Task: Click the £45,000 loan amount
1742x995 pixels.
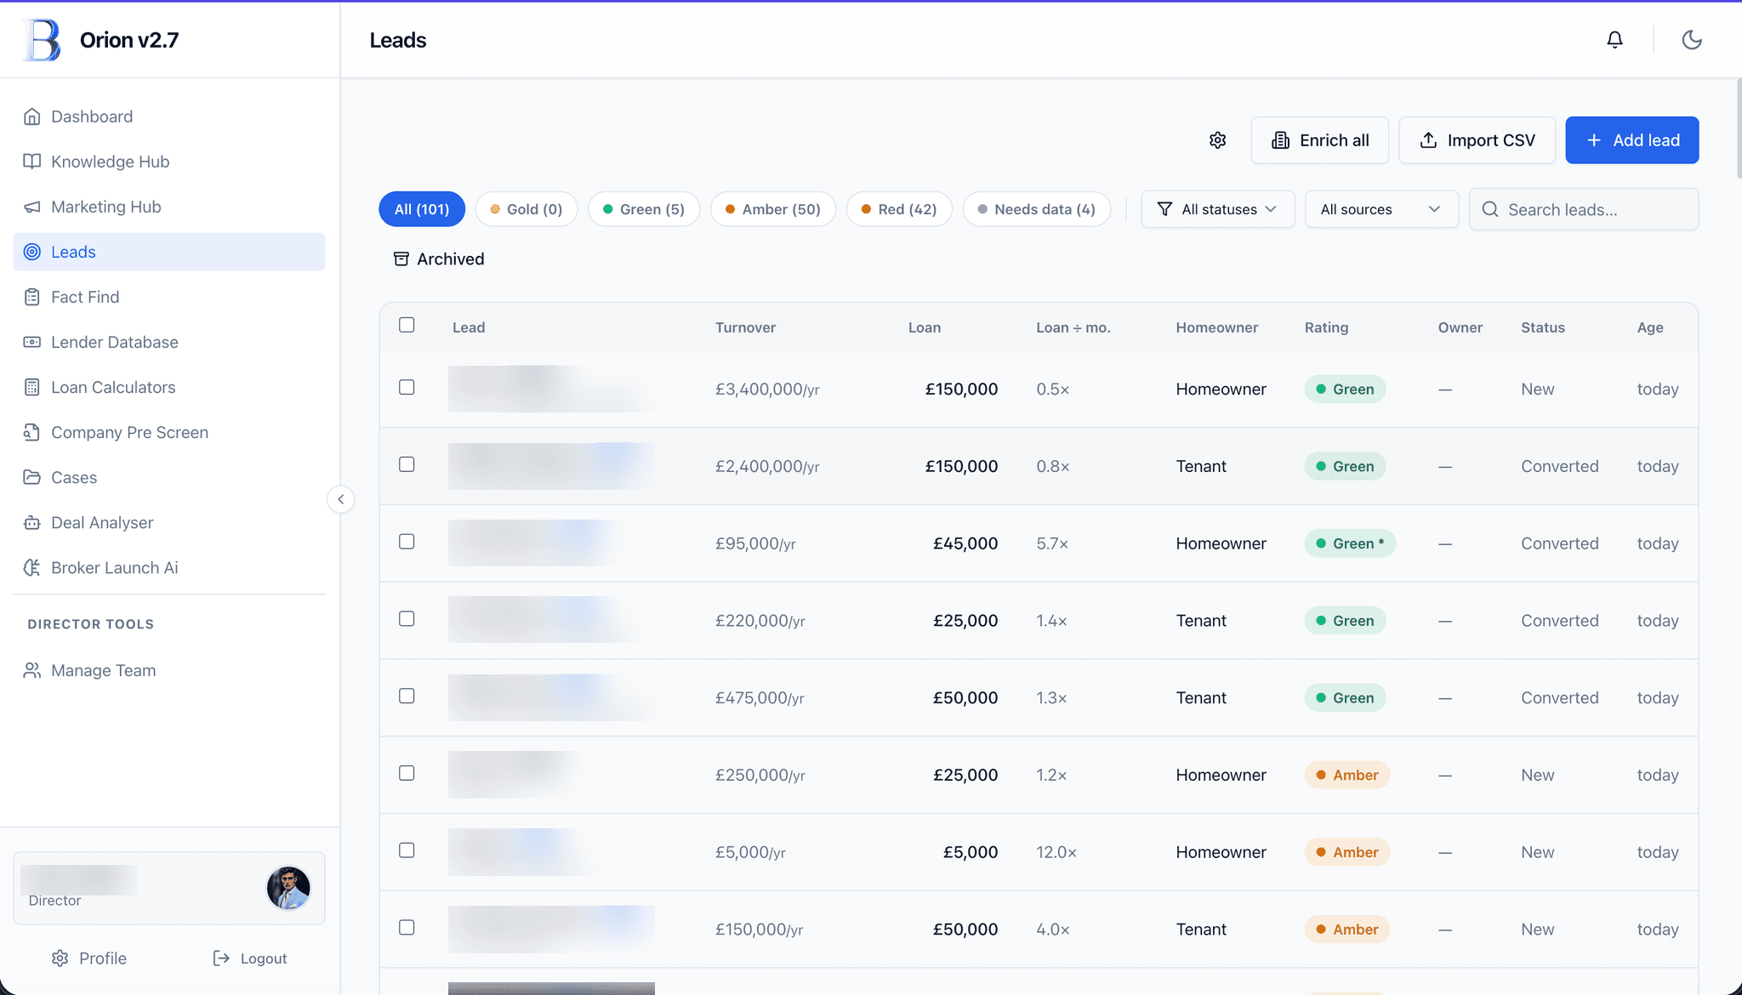Action: [x=965, y=543]
